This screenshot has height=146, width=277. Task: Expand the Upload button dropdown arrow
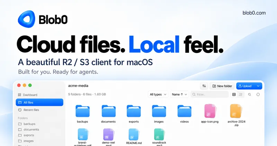click(x=258, y=86)
